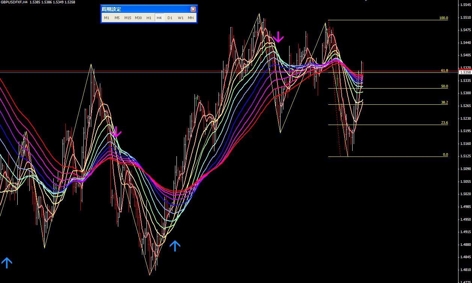Click the Fibonacci 50.0 level label
The image size is (472, 283).
click(x=445, y=86)
